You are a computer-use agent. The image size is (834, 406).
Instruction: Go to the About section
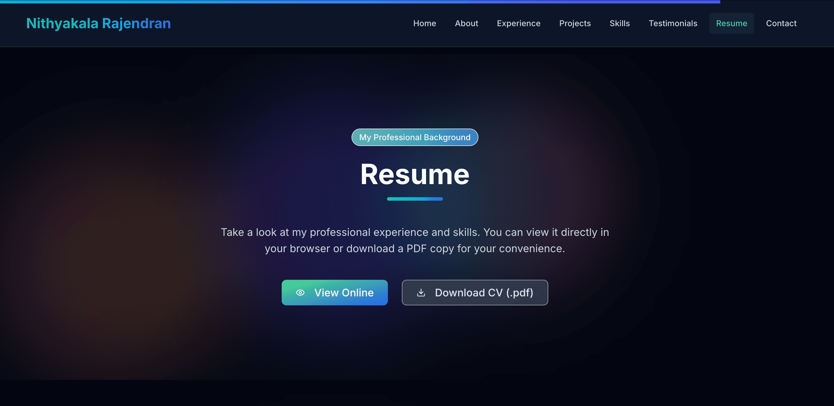(x=466, y=23)
